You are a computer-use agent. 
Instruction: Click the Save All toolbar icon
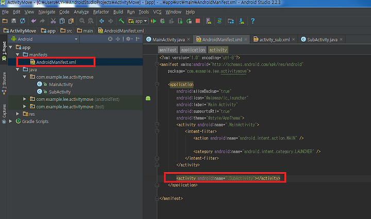pos(14,21)
